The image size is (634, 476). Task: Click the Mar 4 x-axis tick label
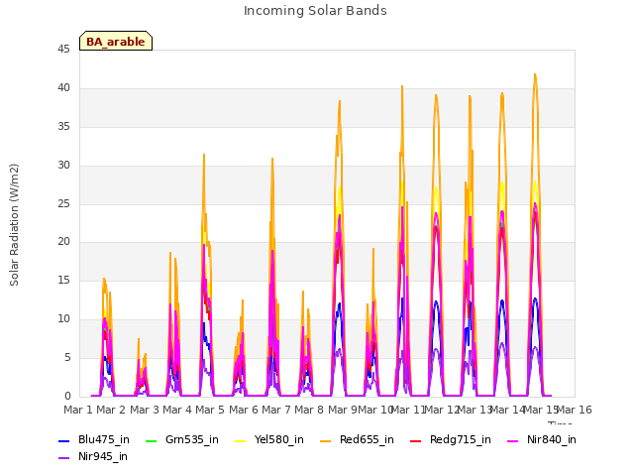tap(177, 410)
